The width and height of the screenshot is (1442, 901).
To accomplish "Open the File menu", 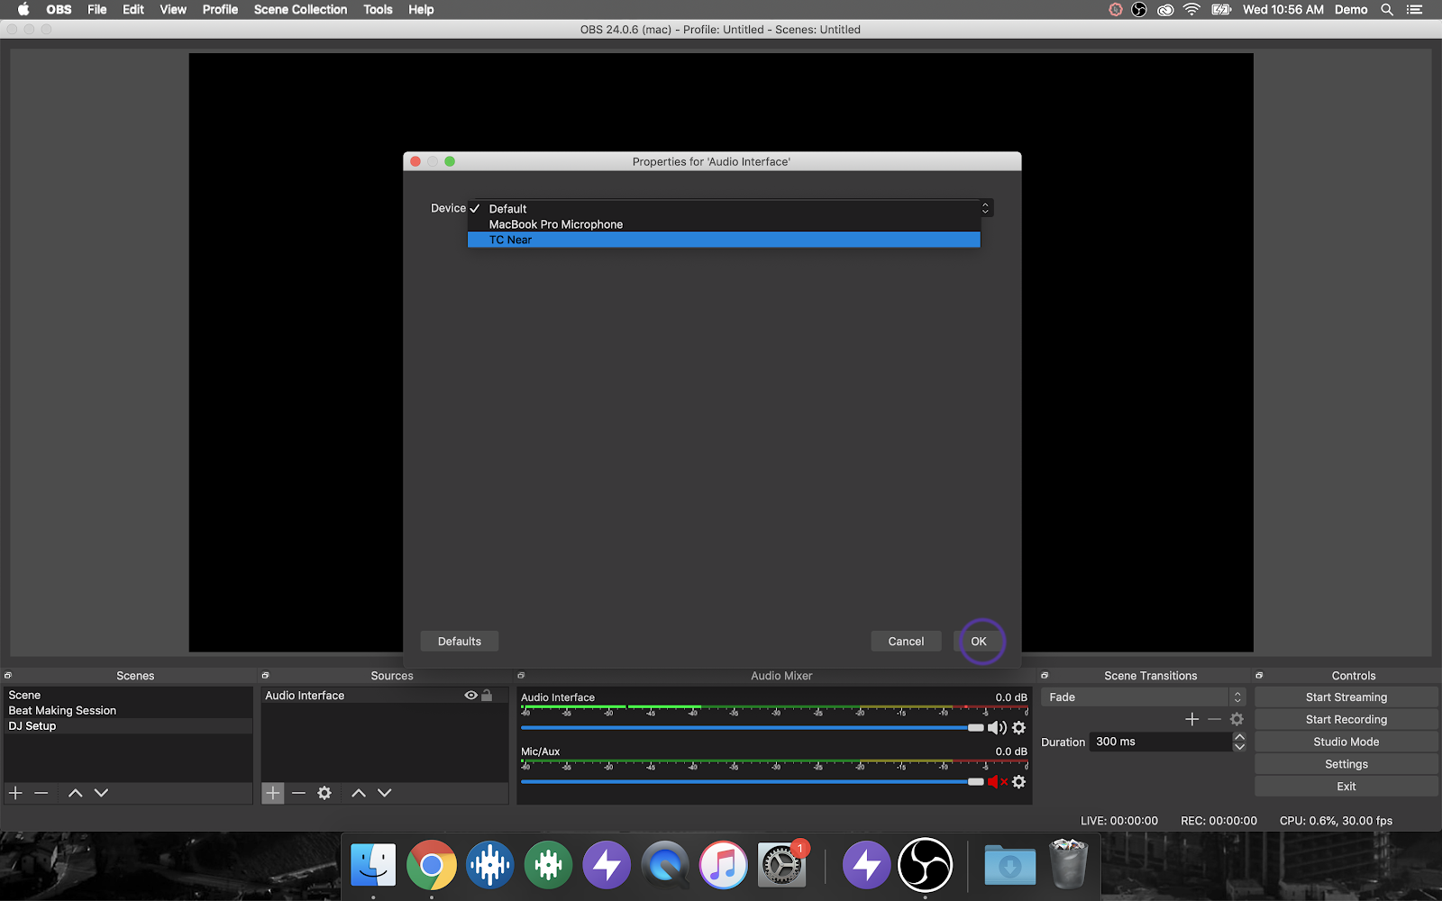I will (x=97, y=10).
